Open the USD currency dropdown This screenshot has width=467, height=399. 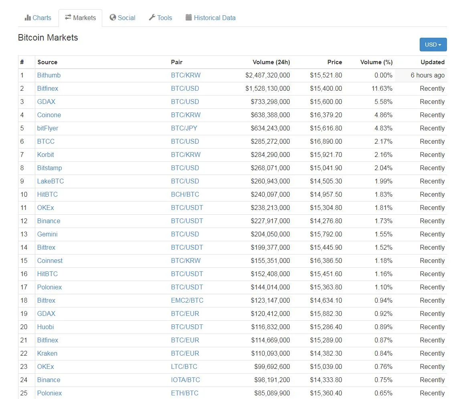click(433, 45)
